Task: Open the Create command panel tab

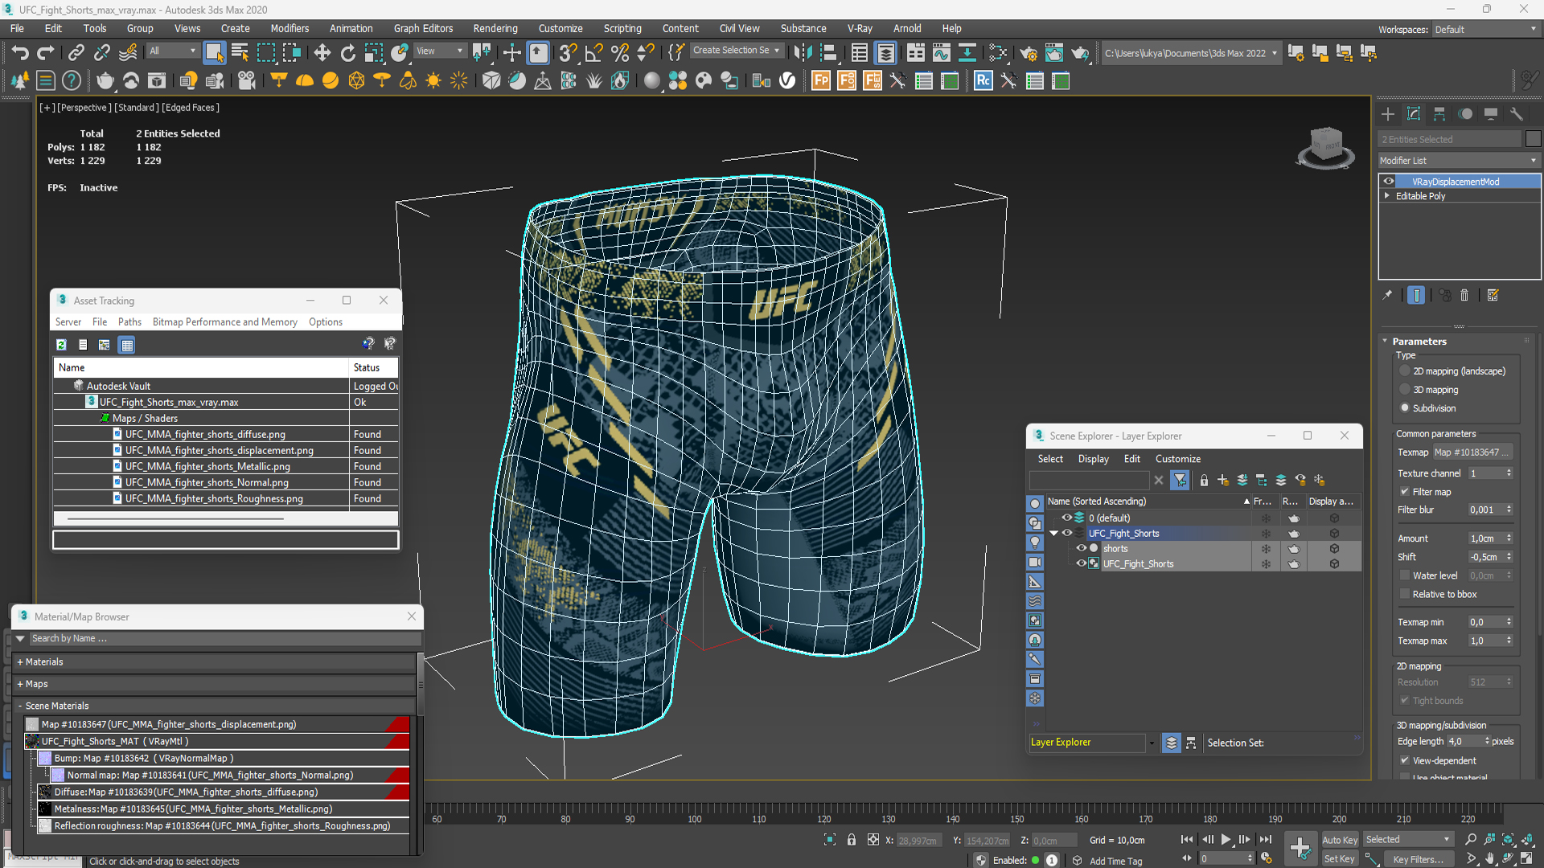Action: tap(1388, 114)
